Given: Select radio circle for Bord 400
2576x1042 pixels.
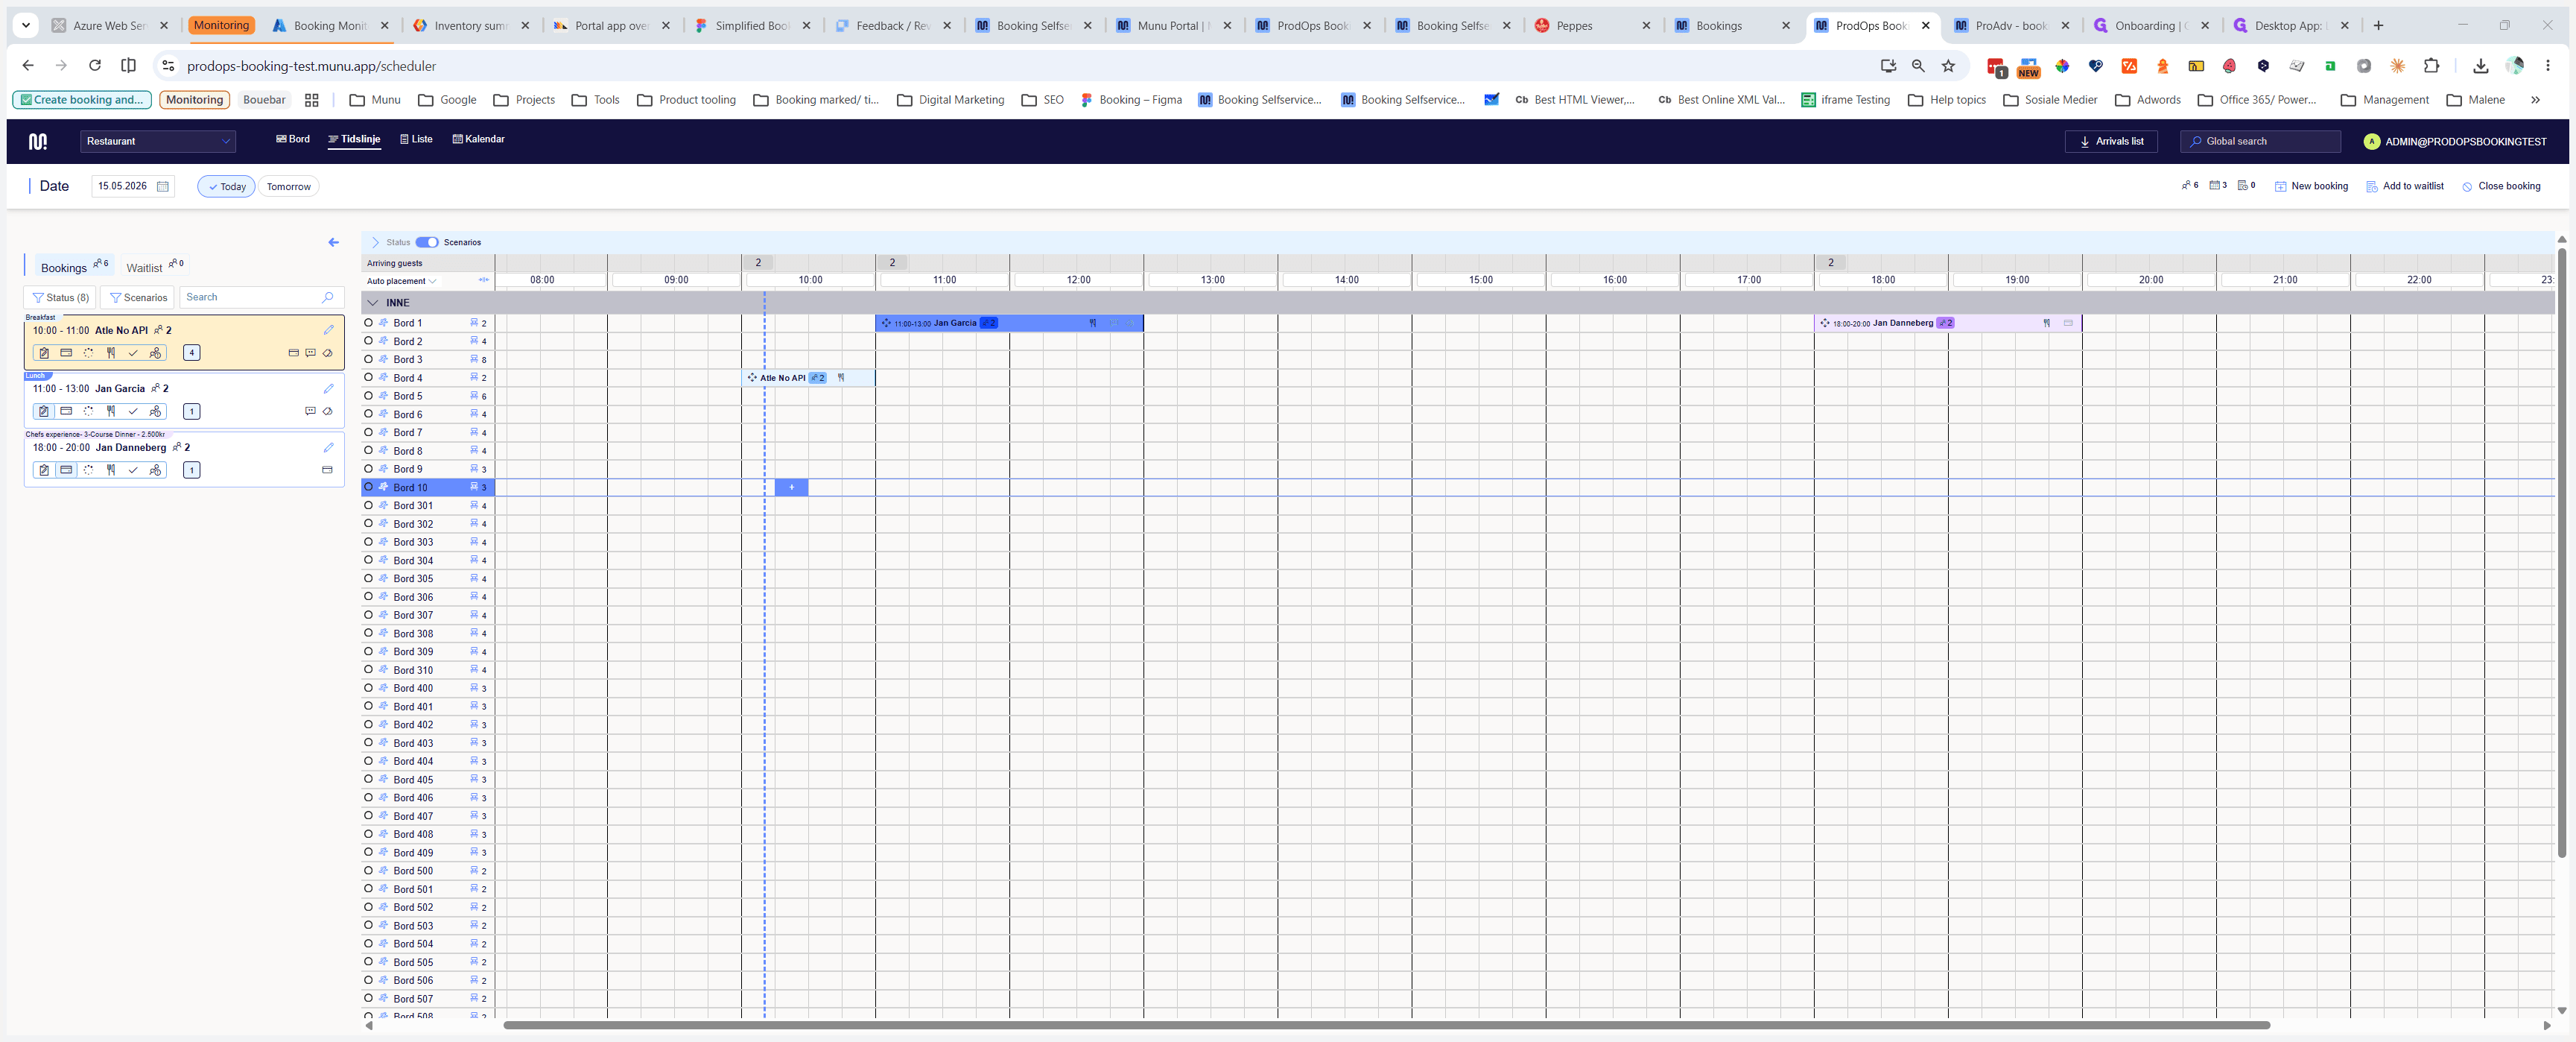Looking at the screenshot, I should tap(368, 688).
